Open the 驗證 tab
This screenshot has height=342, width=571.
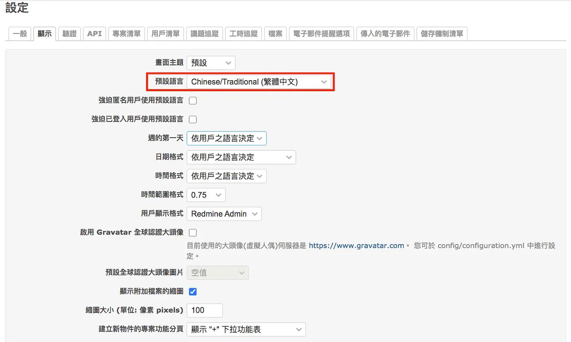pos(69,34)
